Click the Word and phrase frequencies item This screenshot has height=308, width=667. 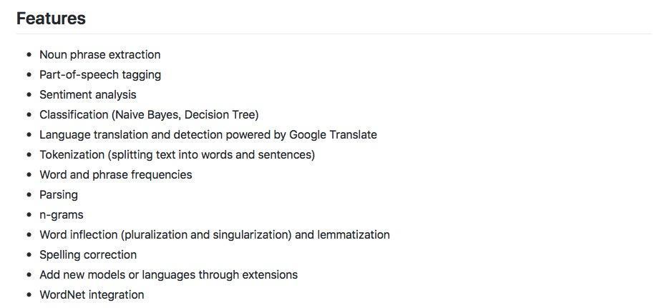[115, 174]
